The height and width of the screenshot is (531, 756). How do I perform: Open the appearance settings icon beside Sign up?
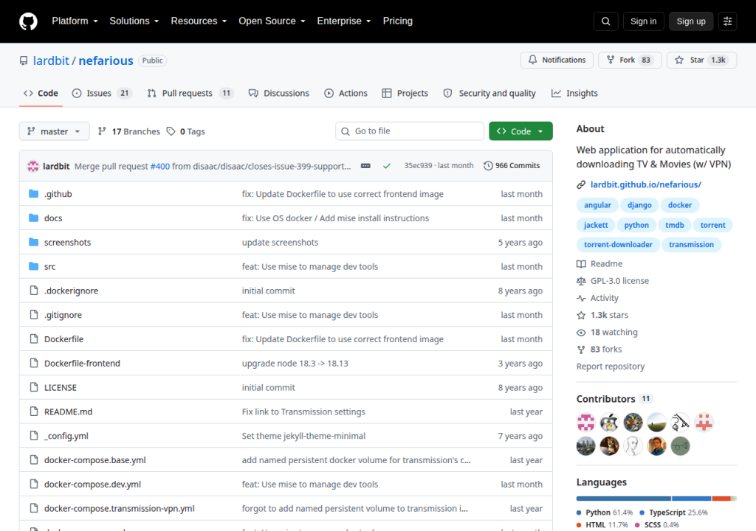click(727, 21)
